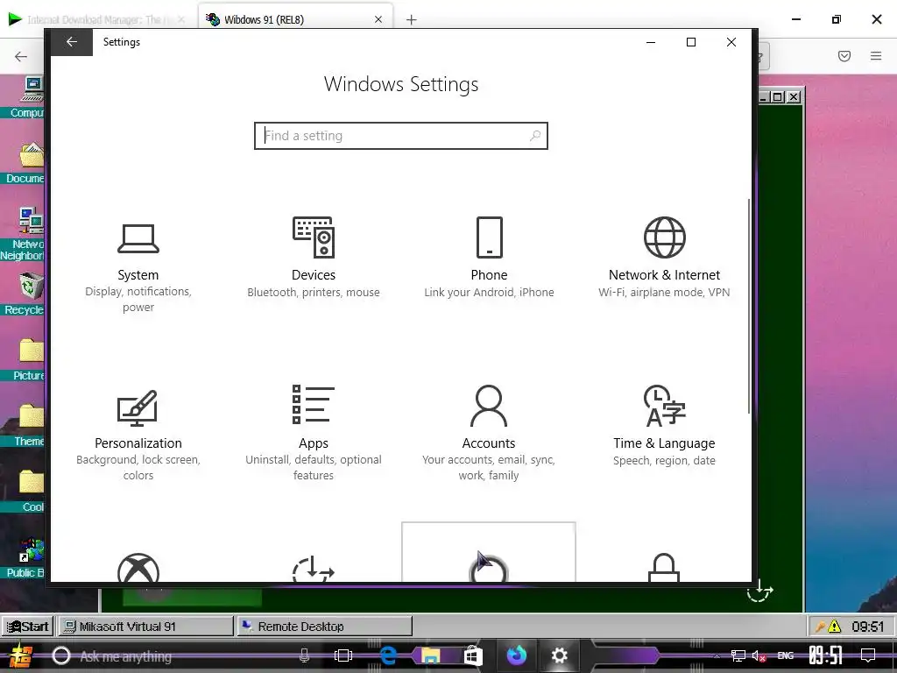Click the ENG language indicator
Screen dimensions: 897x673
786,655
